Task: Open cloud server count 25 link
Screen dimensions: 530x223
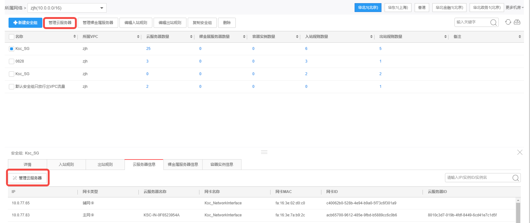Action: (148, 49)
